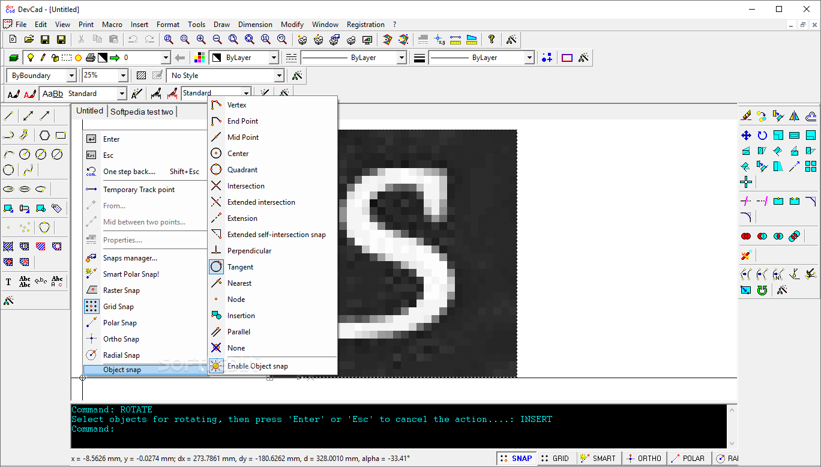Select the single line draw tool
Viewport: 821px width, 467px height.
click(x=8, y=116)
